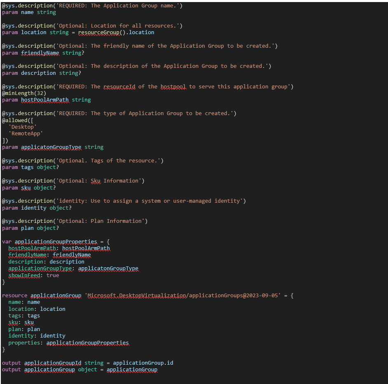This screenshot has width=388, height=384.
Task: Click the 'param plan object?' parameter name
Action: pos(27,228)
